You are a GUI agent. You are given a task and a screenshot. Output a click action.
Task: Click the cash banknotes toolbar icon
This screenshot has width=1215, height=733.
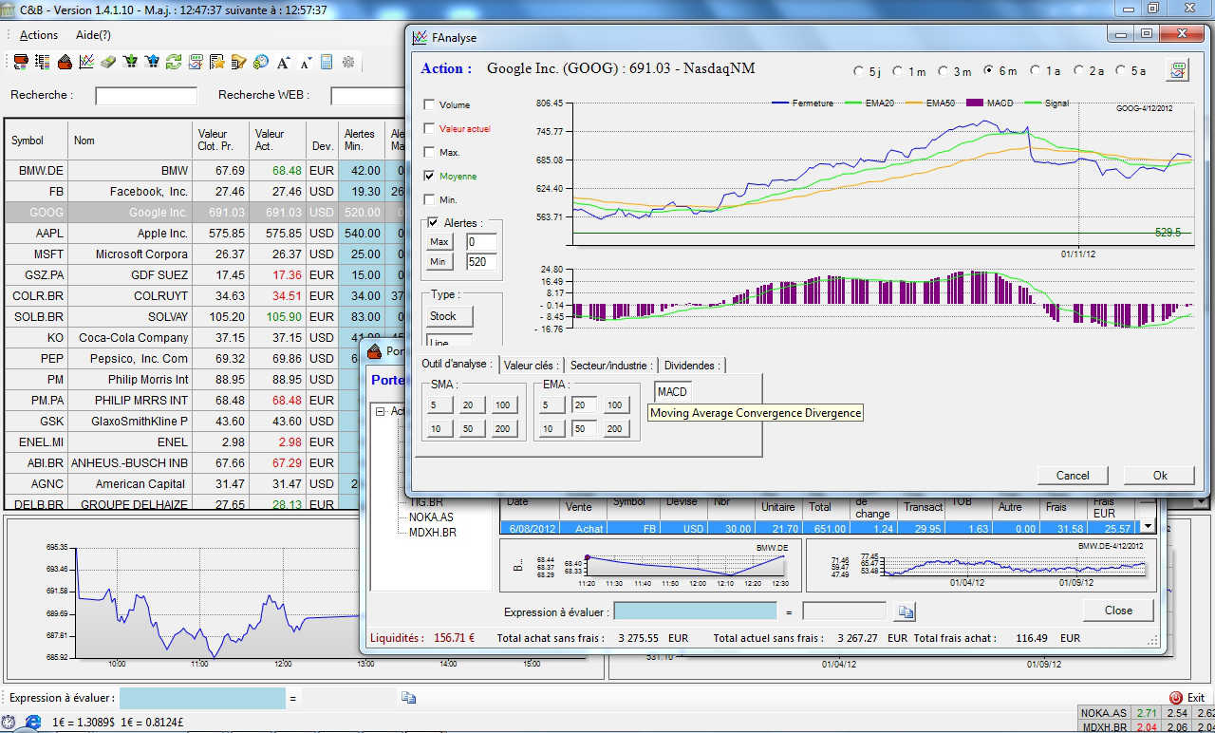point(108,62)
